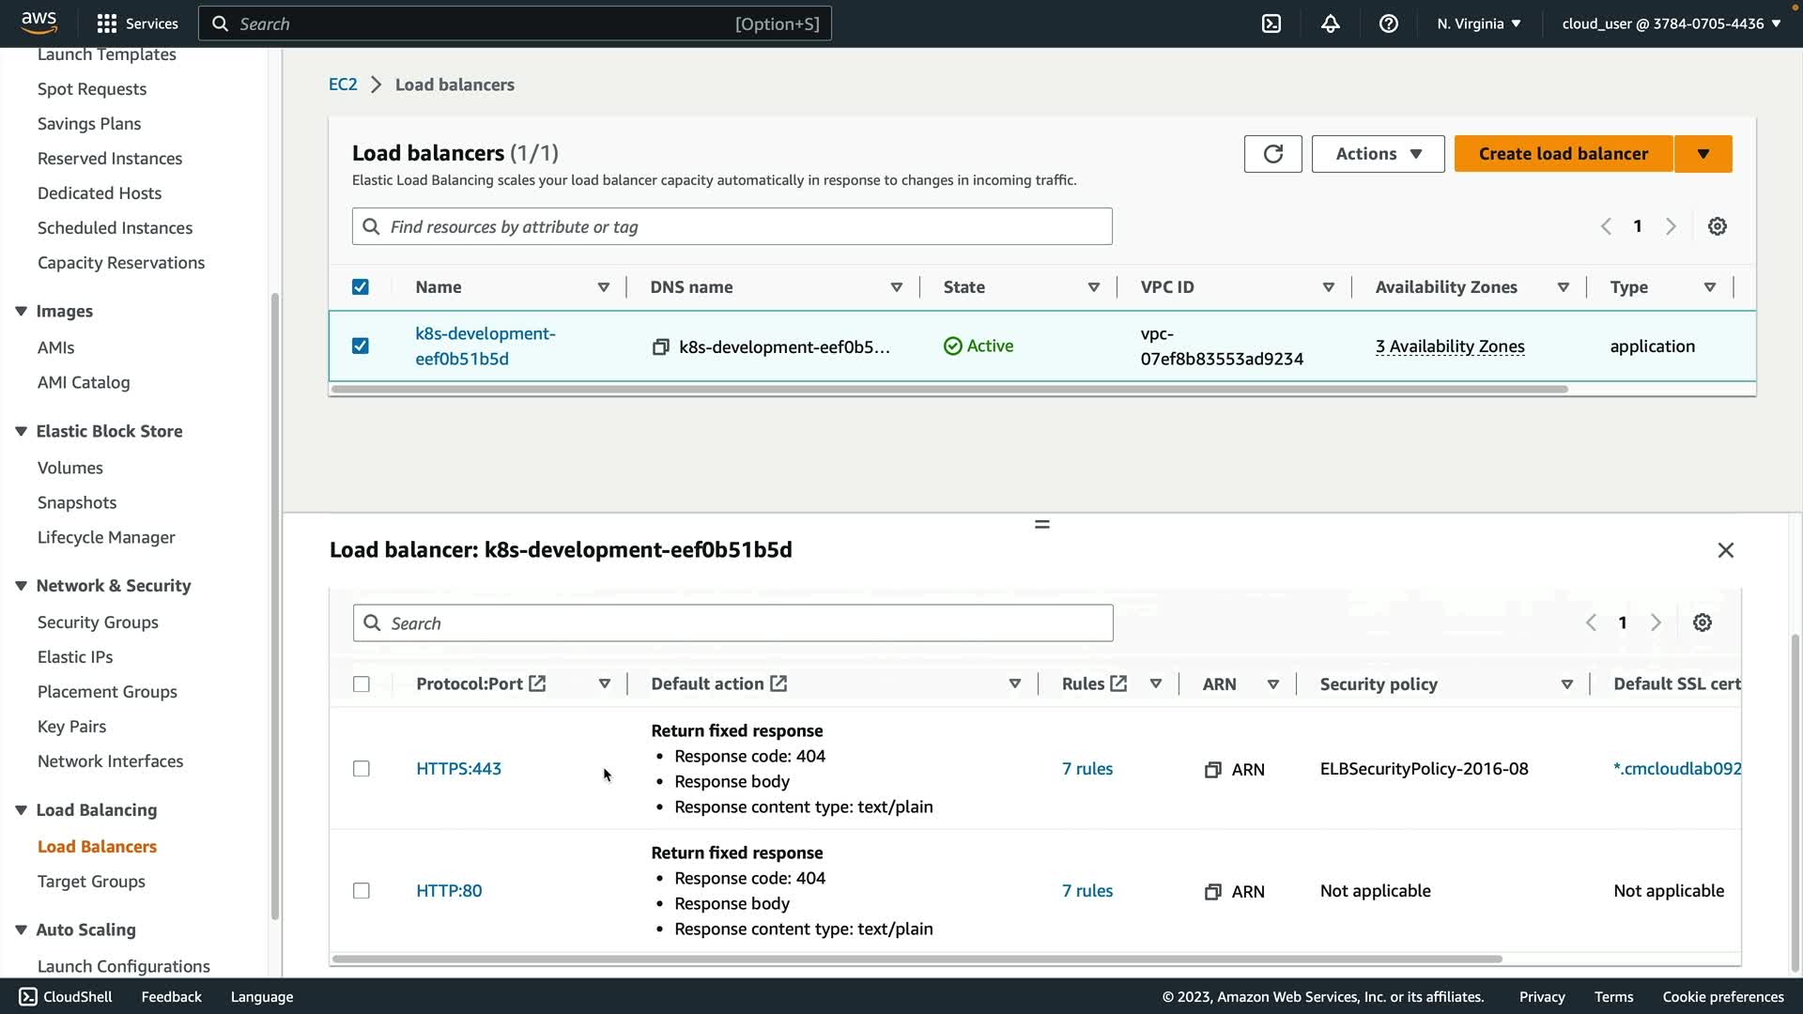The image size is (1803, 1014).
Task: Copy the load balancer DNS name
Action: pyautogui.click(x=660, y=347)
